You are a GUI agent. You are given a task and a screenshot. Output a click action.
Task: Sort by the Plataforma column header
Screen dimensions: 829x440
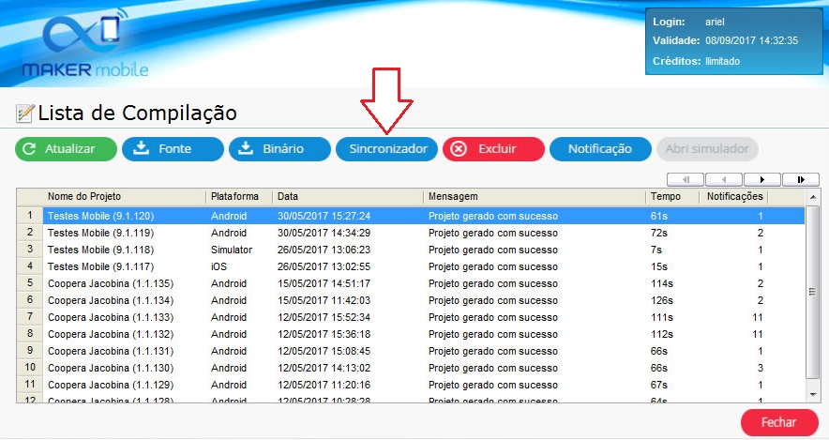[x=238, y=197]
